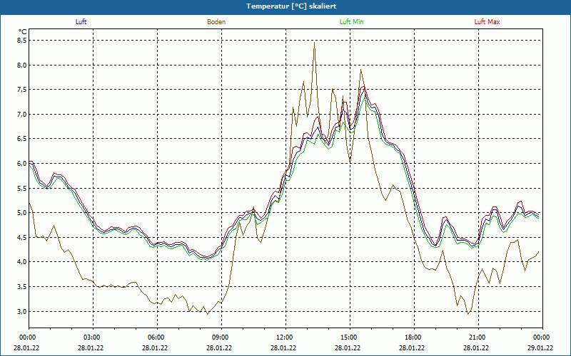Click the brown Boden legend label
This screenshot has width=571, height=356.
(216, 22)
